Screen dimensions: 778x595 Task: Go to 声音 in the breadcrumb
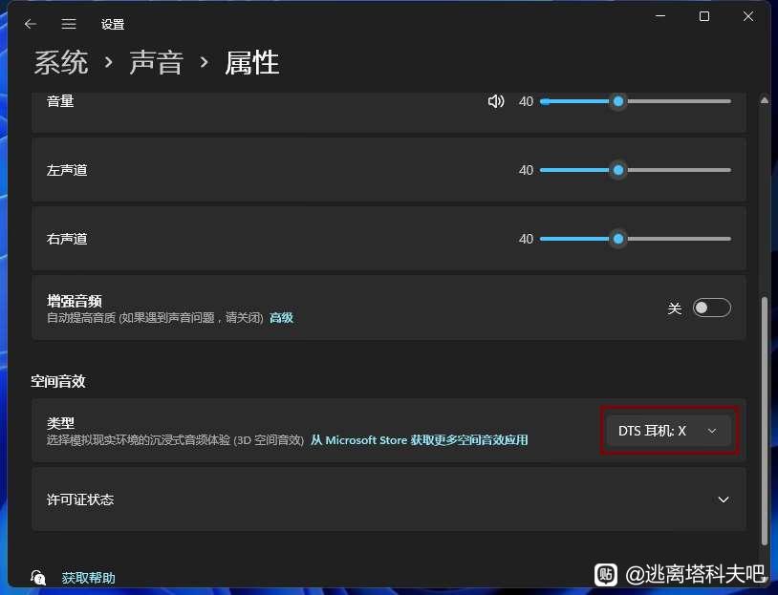point(157,63)
